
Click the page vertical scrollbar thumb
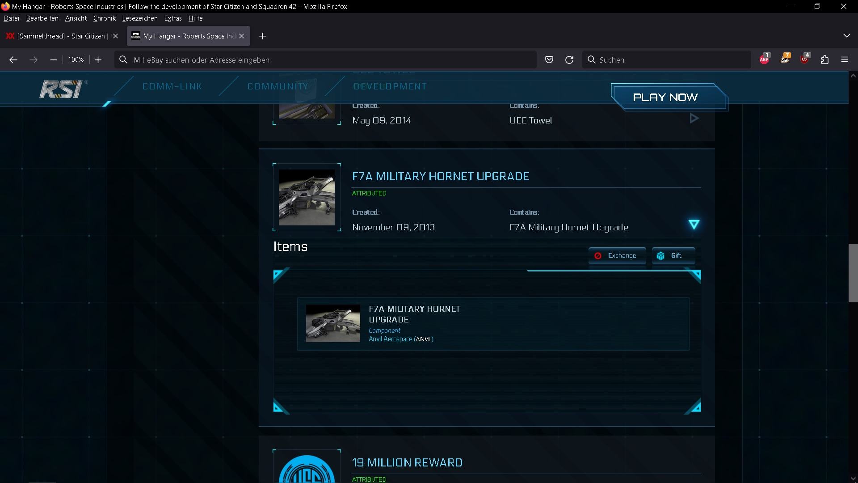coord(853,273)
